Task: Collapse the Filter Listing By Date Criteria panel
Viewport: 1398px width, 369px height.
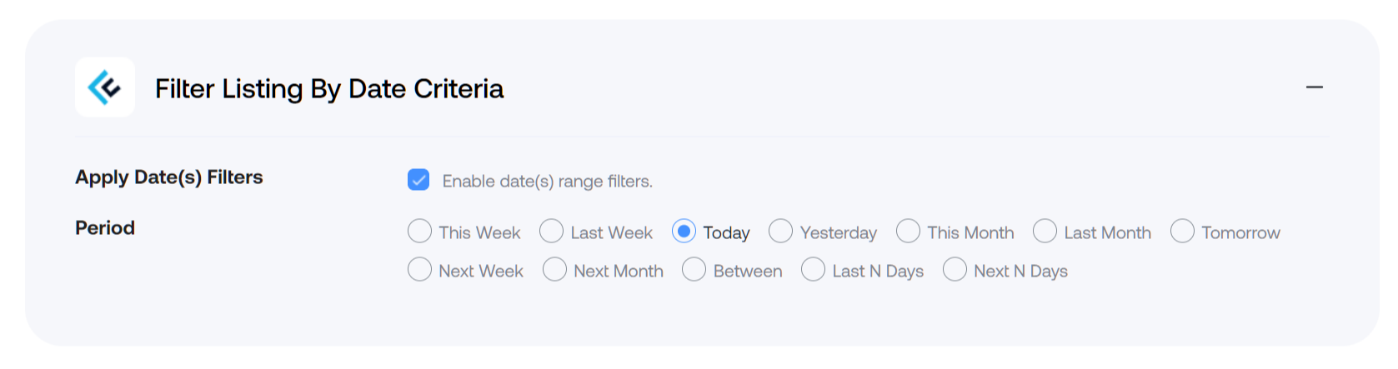Action: [x=1315, y=87]
